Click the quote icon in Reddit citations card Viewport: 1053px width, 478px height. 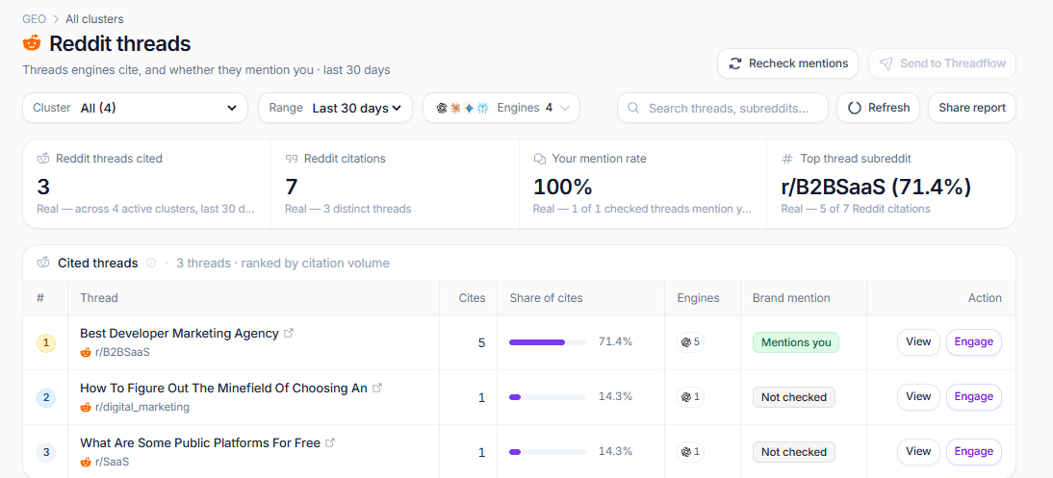292,159
